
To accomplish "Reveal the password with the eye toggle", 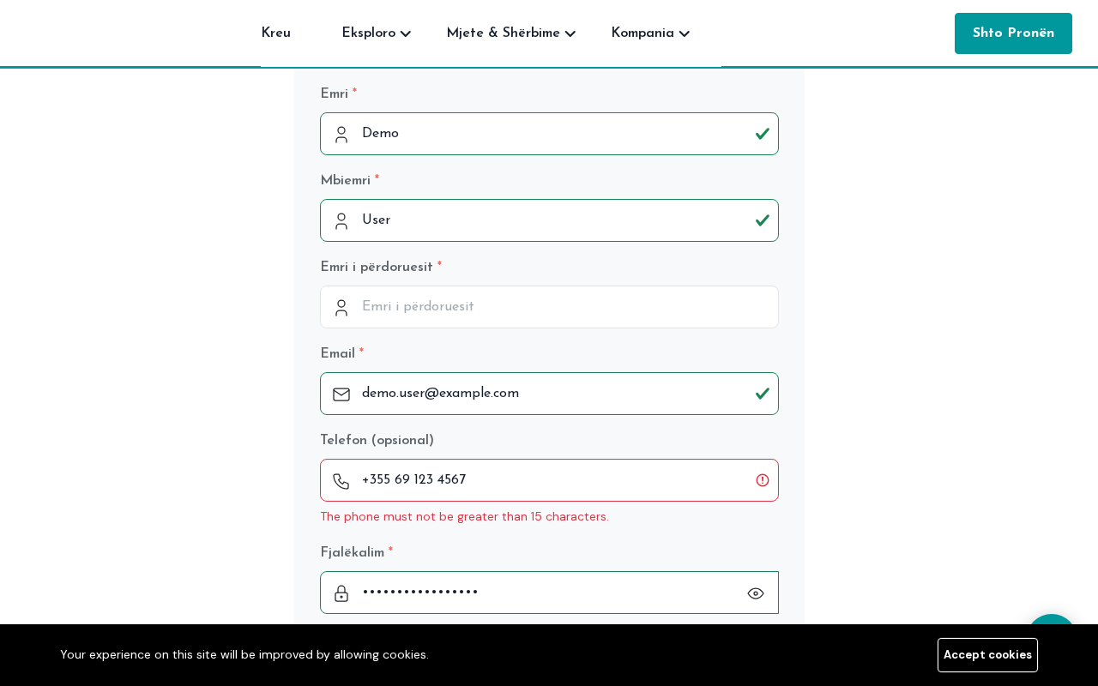I will click(x=755, y=593).
